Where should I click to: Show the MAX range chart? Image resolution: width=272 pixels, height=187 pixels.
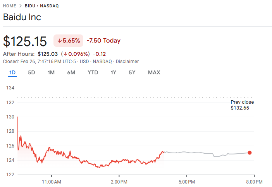[154, 73]
